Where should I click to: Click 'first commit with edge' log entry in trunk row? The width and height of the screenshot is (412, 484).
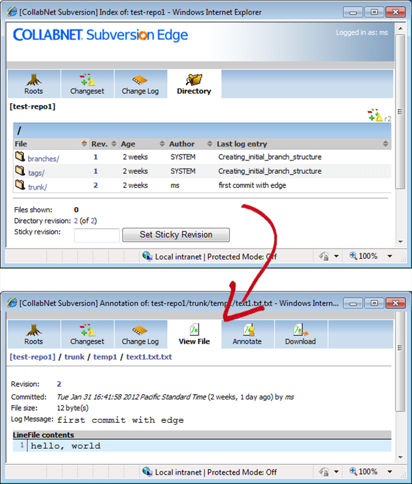[x=253, y=185]
